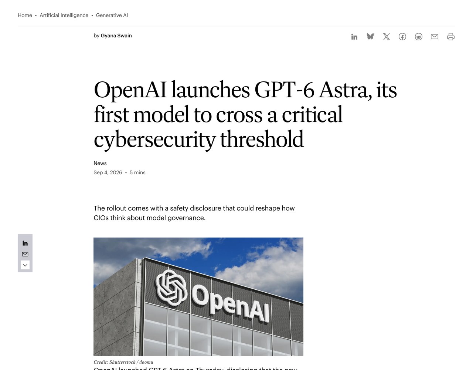Expand more share options in floating sidebar

click(x=25, y=265)
